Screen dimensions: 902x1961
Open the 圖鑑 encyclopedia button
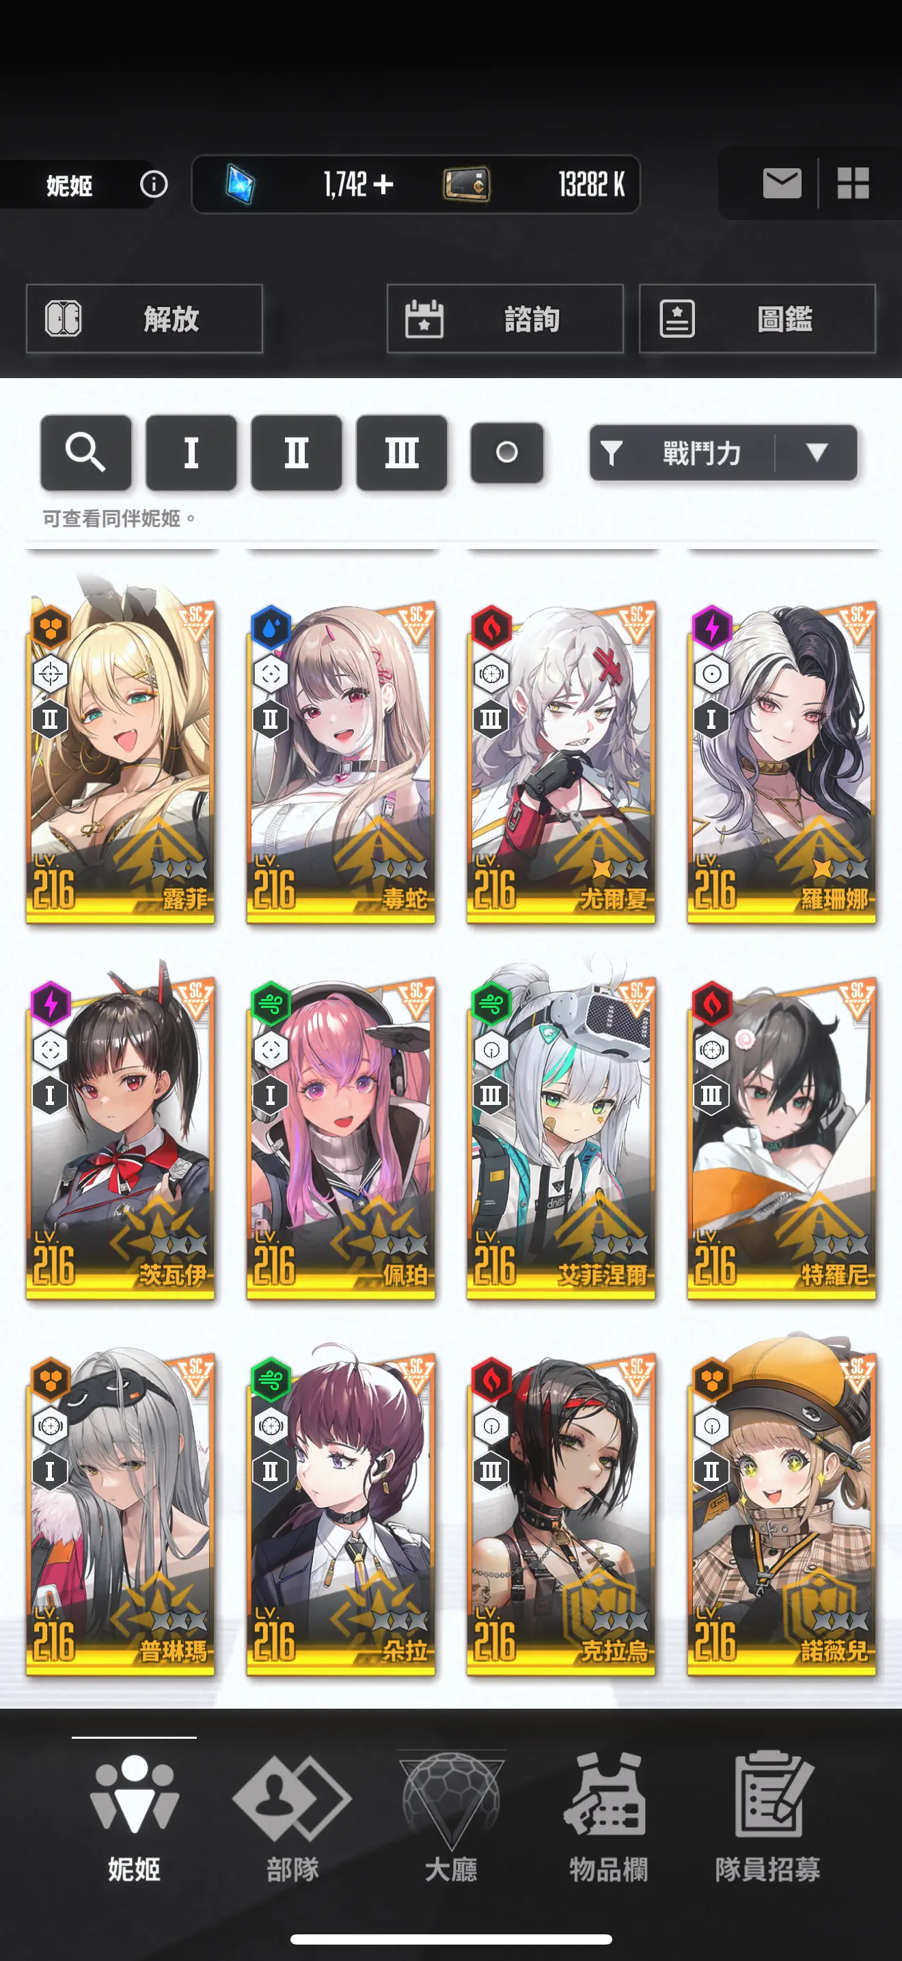[x=758, y=319]
